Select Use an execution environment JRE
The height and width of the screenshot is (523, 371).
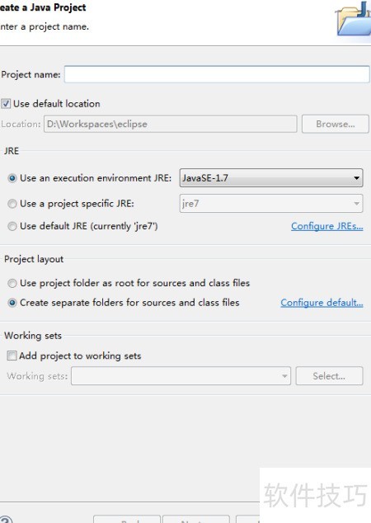(x=12, y=178)
